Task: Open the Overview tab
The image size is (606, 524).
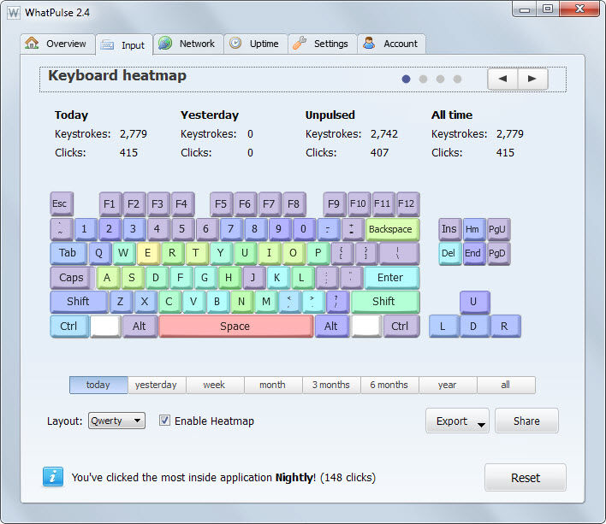Action: pos(57,44)
